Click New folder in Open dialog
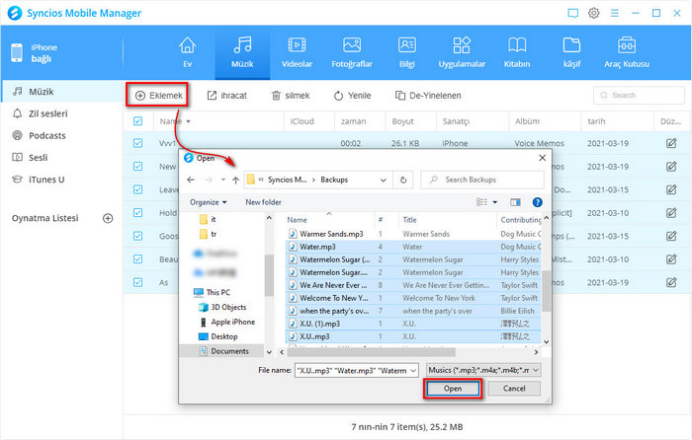 click(264, 202)
